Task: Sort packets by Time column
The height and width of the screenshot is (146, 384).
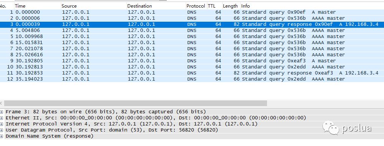Action: click(37, 6)
